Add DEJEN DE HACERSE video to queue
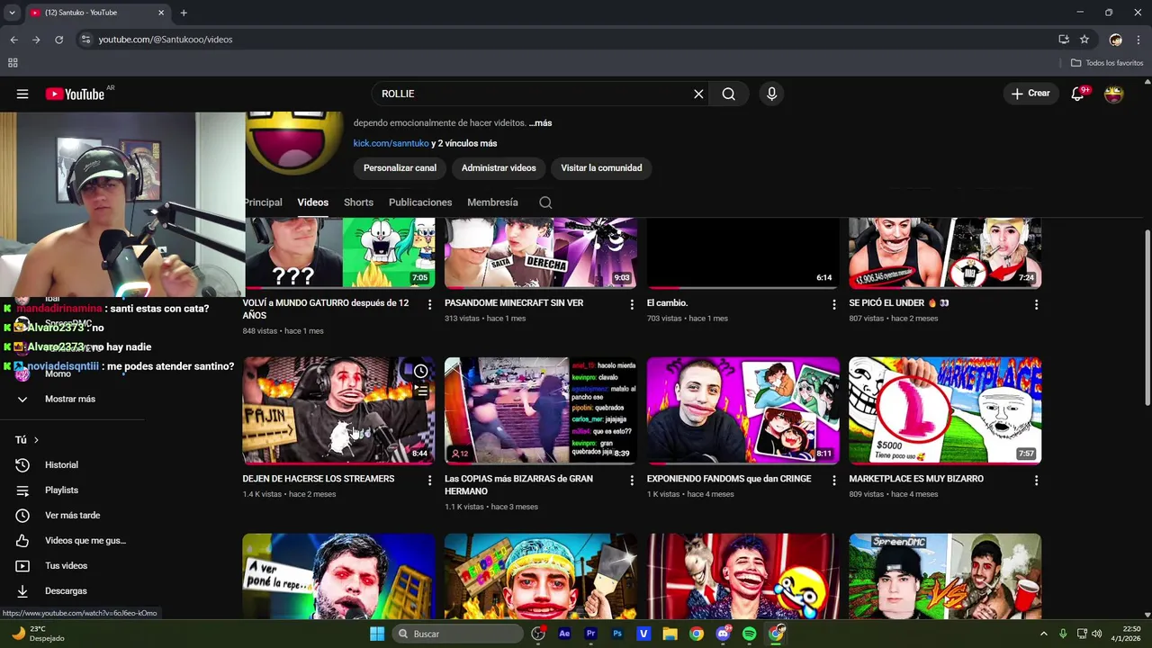 click(420, 391)
